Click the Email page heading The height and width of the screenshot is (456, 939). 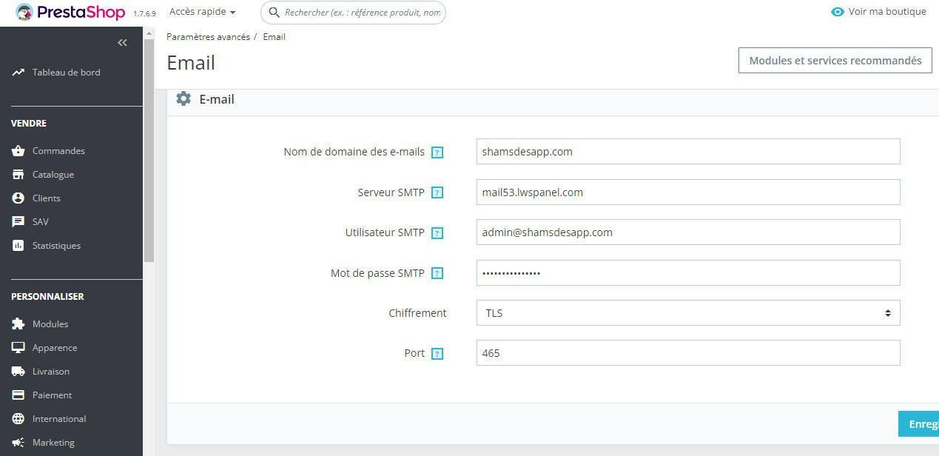(191, 63)
